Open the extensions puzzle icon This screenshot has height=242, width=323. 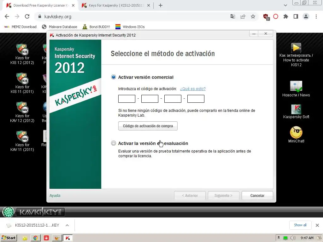[286, 16]
